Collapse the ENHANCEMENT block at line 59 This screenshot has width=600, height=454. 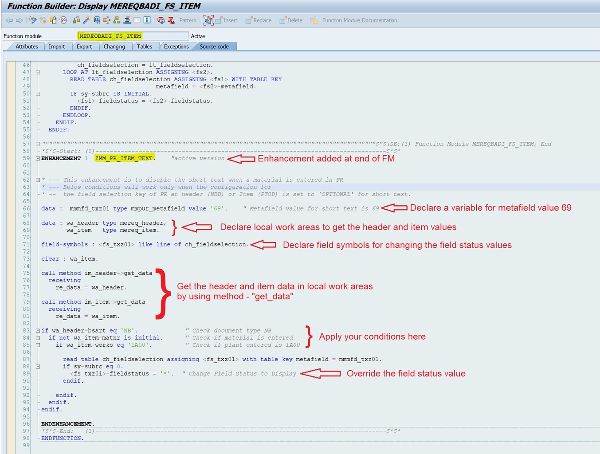click(38, 158)
